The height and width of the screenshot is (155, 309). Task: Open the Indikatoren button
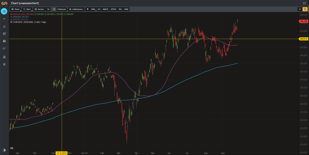76,9
